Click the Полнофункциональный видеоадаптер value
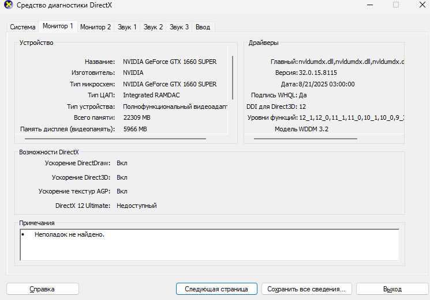The image size is (430, 300). click(175, 107)
